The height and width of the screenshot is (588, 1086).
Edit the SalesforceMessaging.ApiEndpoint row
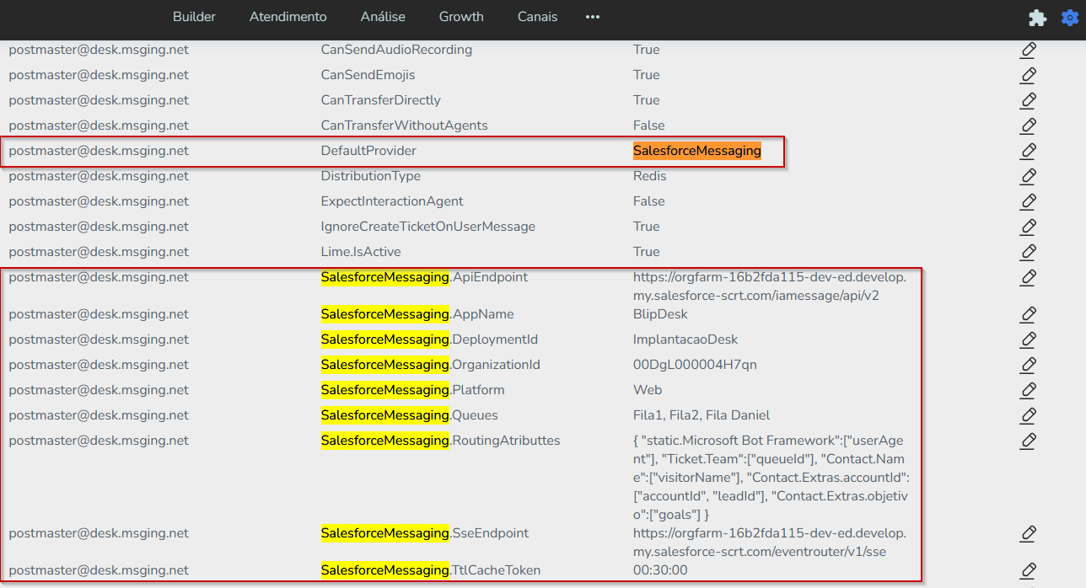tap(1028, 277)
